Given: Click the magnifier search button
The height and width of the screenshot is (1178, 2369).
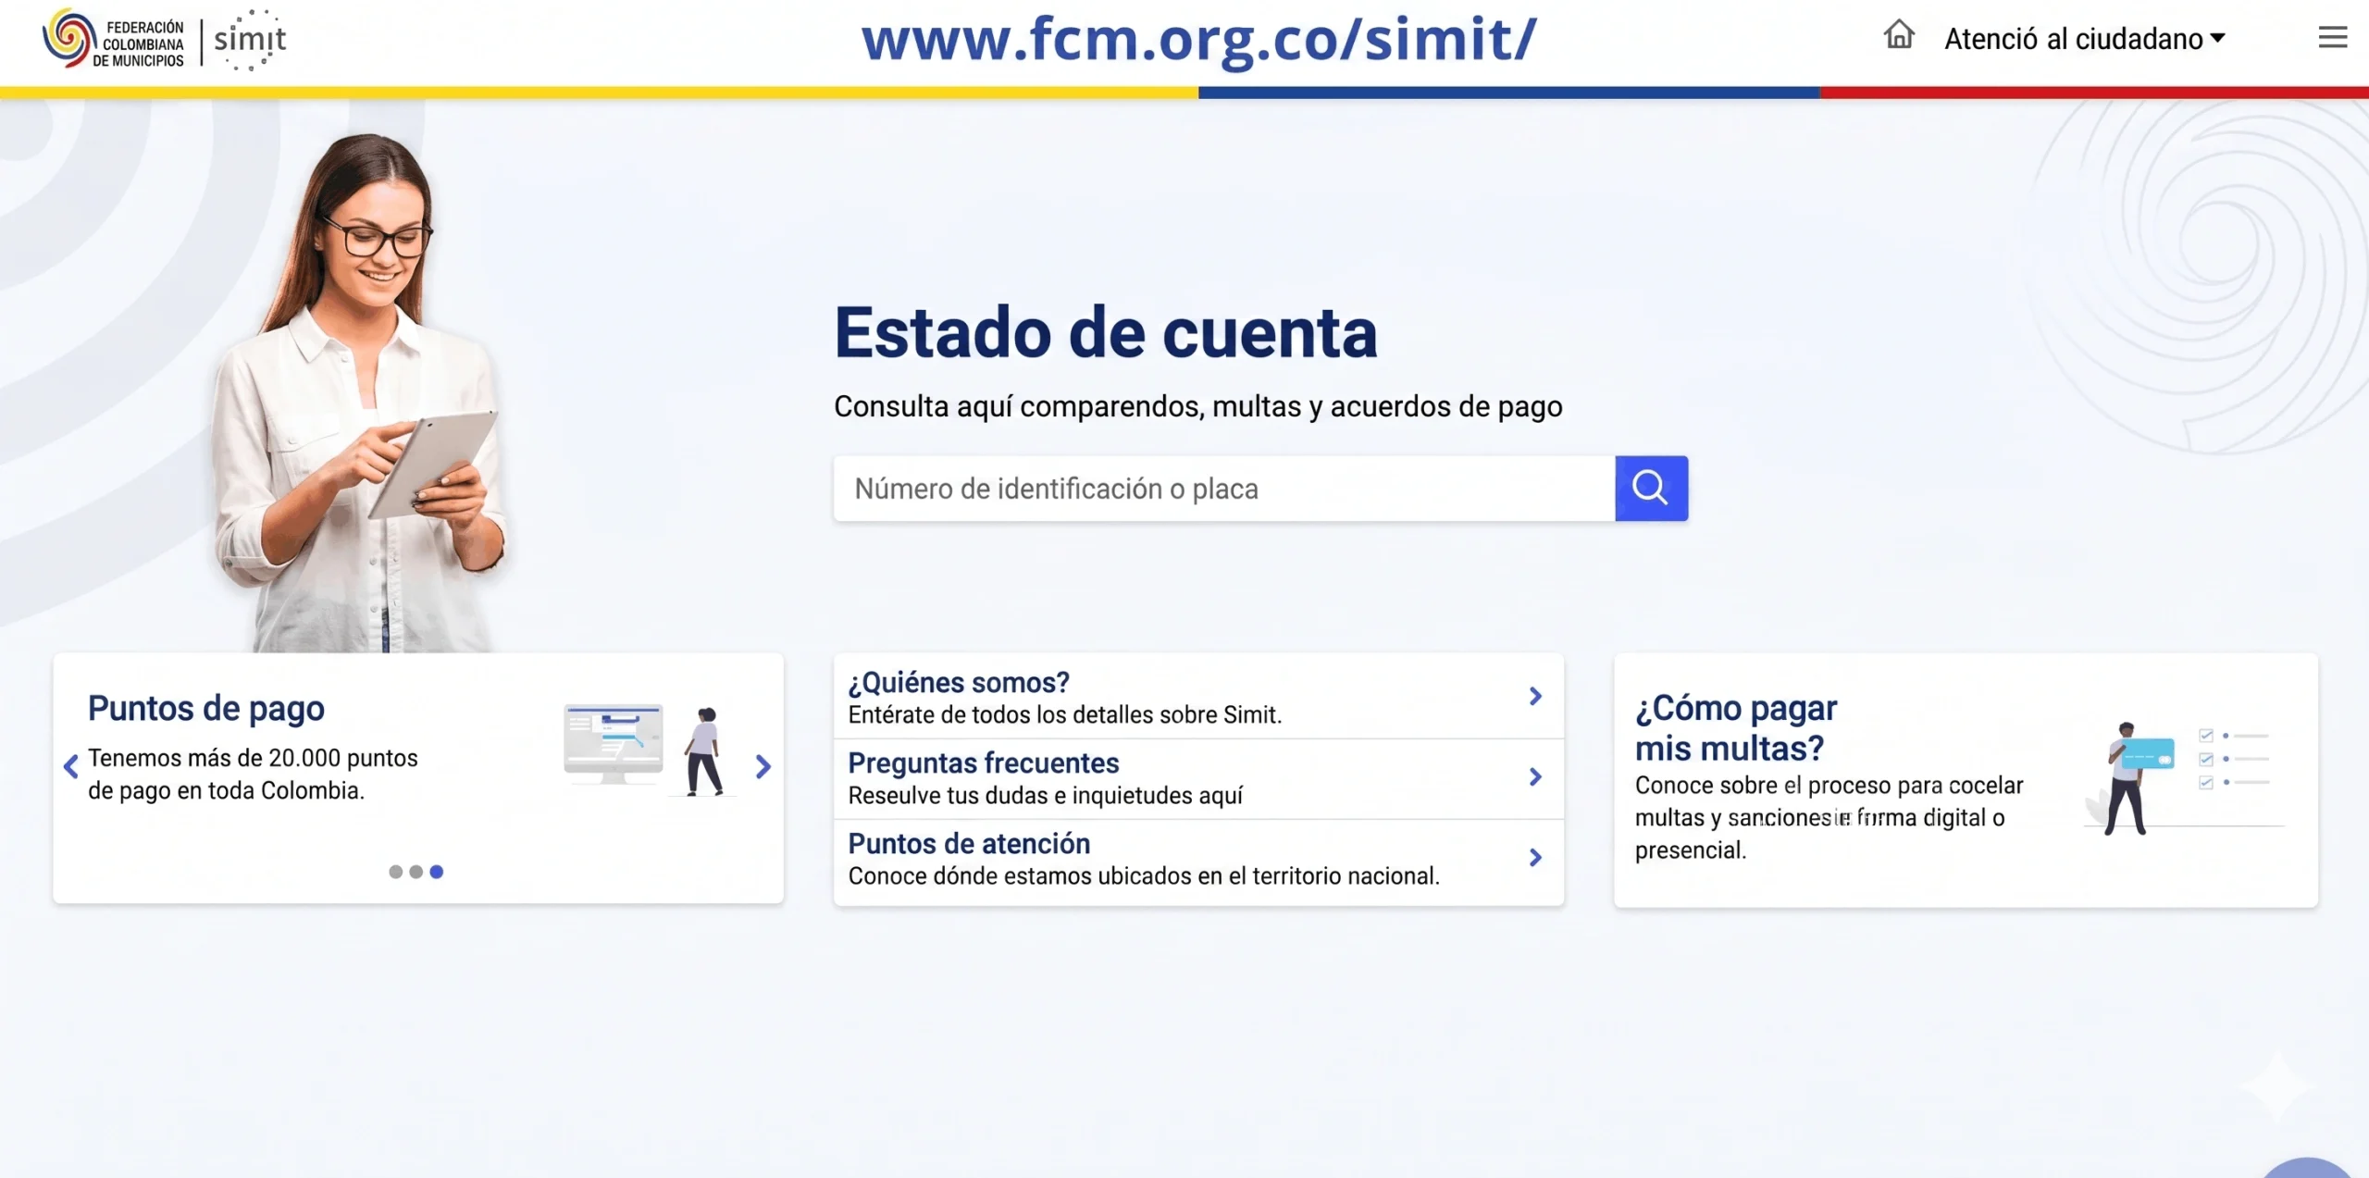Looking at the screenshot, I should click(1651, 488).
